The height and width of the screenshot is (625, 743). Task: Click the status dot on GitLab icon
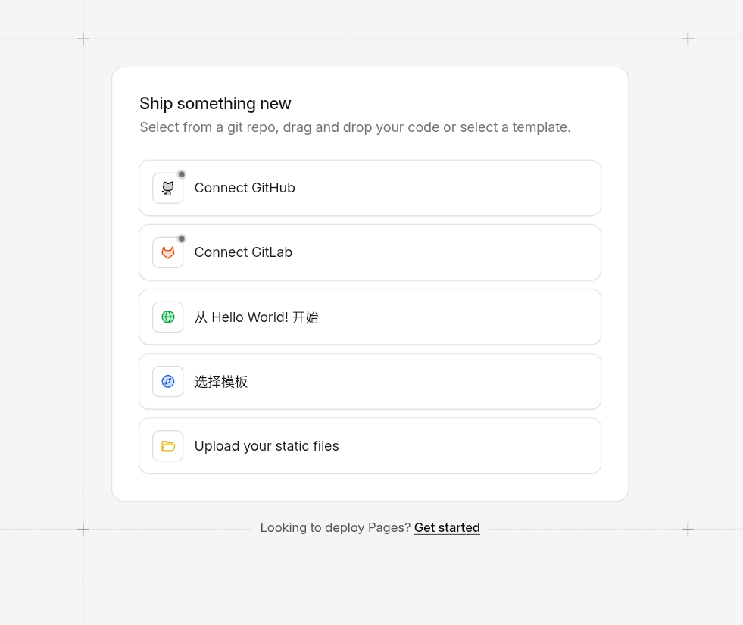point(182,239)
